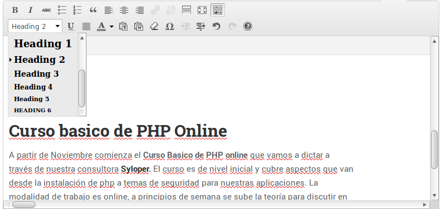Click the word 'consultora' in the paragraph
The height and width of the screenshot is (209, 441).
point(98,169)
